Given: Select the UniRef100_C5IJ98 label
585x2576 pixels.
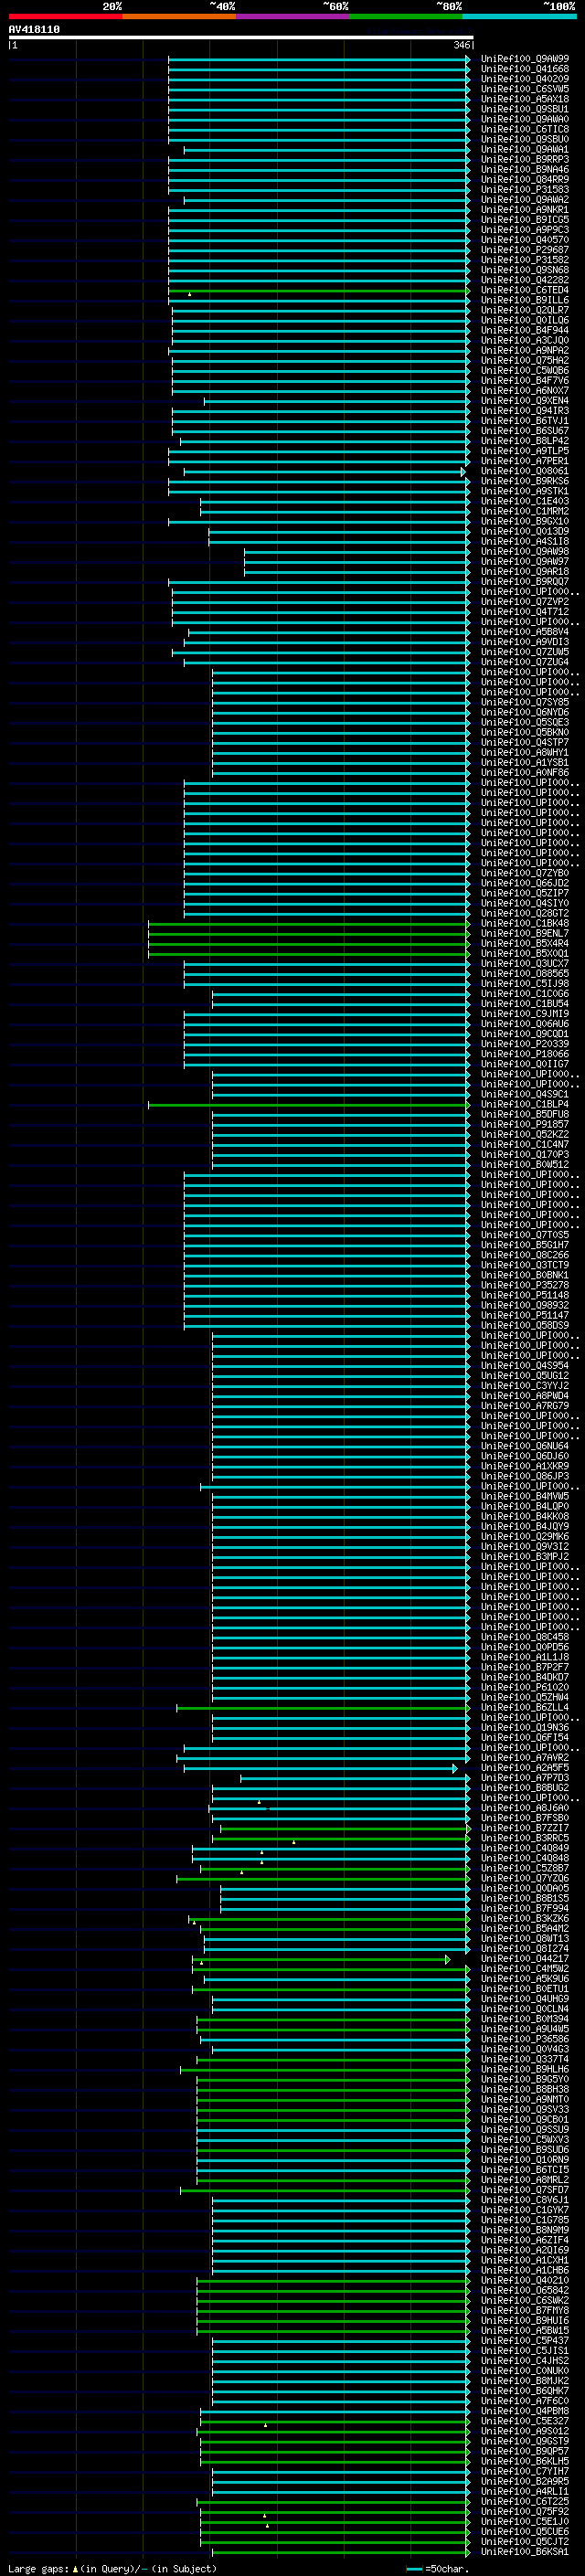Looking at the screenshot, I should (524, 983).
